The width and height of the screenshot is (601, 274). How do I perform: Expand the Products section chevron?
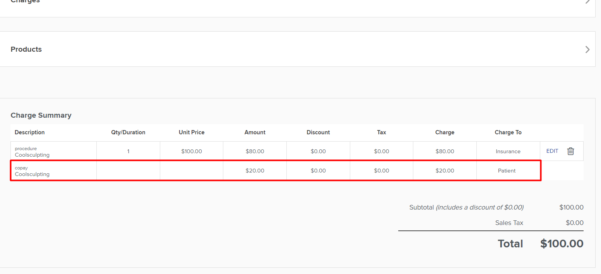pyautogui.click(x=587, y=49)
